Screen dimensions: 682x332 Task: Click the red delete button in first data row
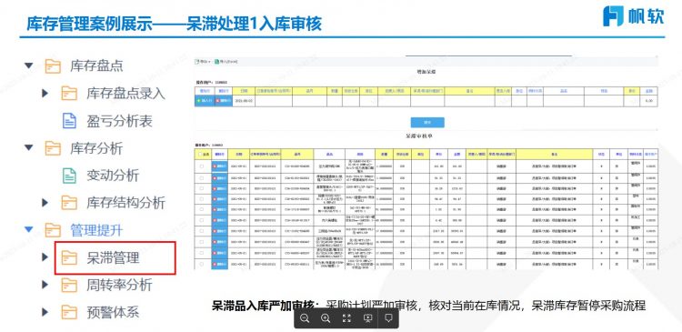click(x=220, y=166)
